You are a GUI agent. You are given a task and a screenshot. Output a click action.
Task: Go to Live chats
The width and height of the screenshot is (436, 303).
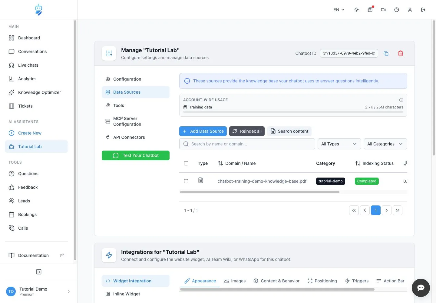point(36,65)
